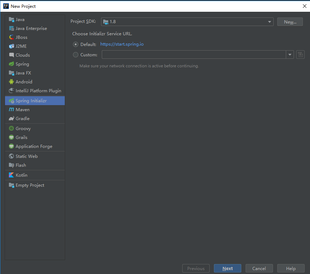Click the Groovy G icon
This screenshot has width=310, height=274.
(11, 128)
